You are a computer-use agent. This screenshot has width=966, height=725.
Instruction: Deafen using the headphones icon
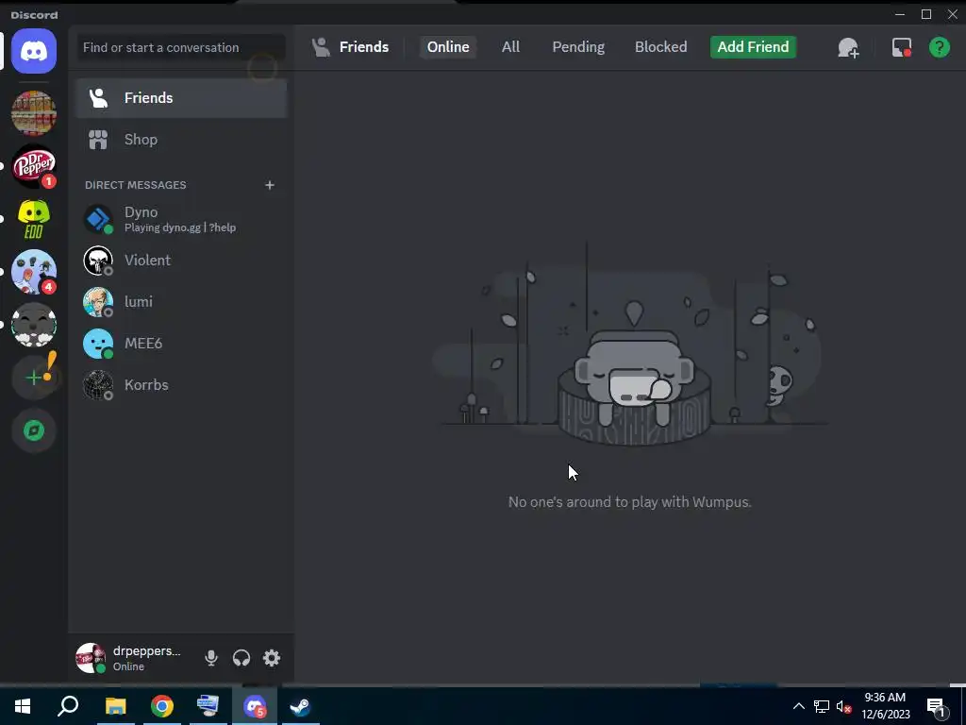pos(241,658)
